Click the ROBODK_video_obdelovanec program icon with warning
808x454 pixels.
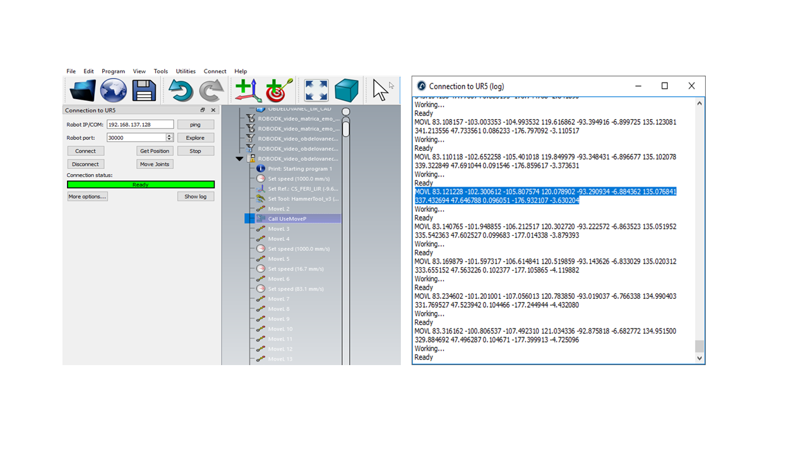pyautogui.click(x=251, y=159)
